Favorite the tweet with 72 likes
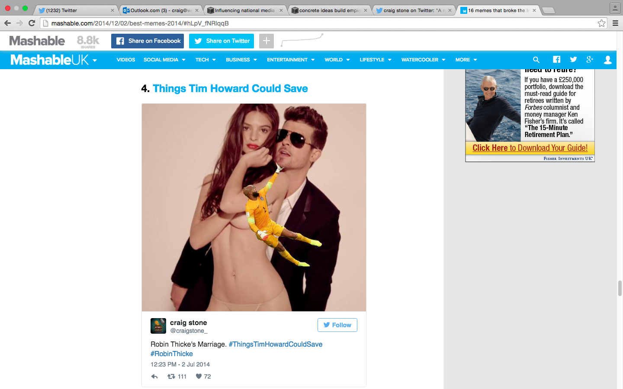 [199, 376]
